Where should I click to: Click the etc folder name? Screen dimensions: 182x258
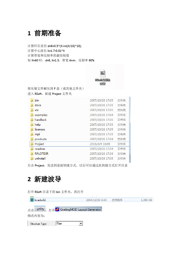click(37, 110)
